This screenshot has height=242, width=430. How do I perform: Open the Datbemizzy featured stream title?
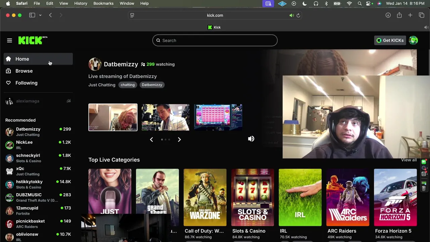tap(122, 76)
